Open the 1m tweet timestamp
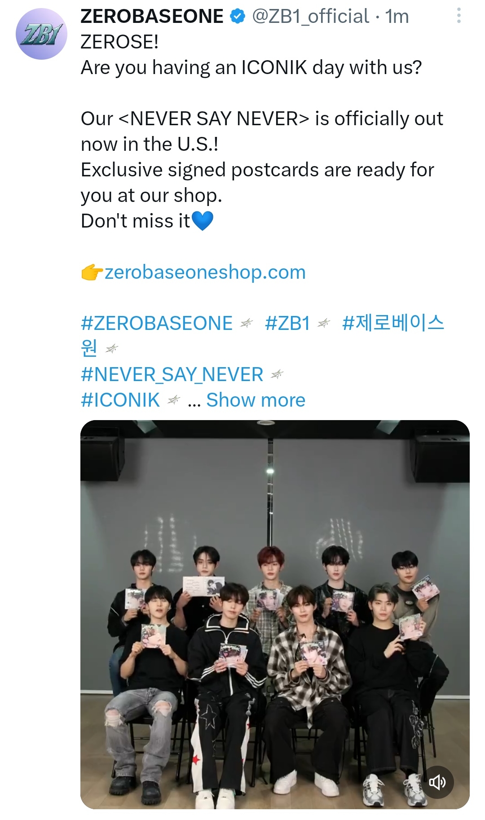 [x=397, y=17]
